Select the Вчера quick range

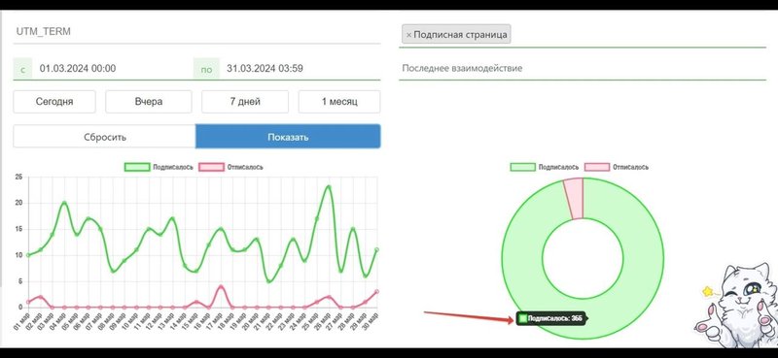tap(149, 102)
